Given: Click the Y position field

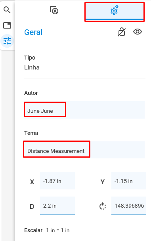Looking at the screenshot, I should [129, 181].
